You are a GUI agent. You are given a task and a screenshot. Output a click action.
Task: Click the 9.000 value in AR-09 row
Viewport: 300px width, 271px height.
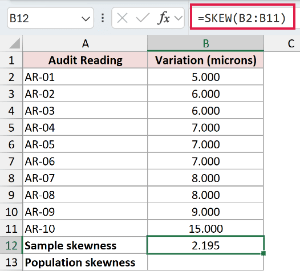[205, 212]
